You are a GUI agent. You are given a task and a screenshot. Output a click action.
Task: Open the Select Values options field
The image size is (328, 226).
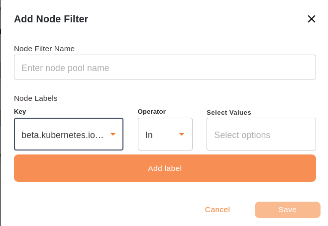[x=261, y=134]
